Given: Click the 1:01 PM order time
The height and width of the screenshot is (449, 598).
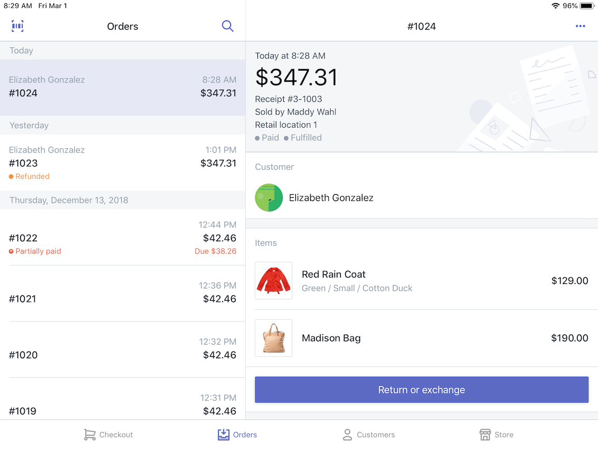Looking at the screenshot, I should (221, 150).
